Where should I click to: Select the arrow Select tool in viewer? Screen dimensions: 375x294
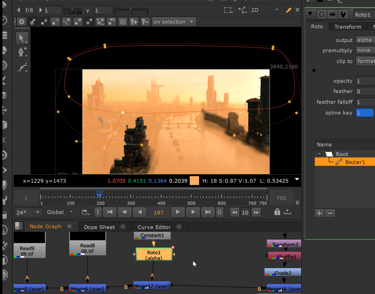pos(22,38)
